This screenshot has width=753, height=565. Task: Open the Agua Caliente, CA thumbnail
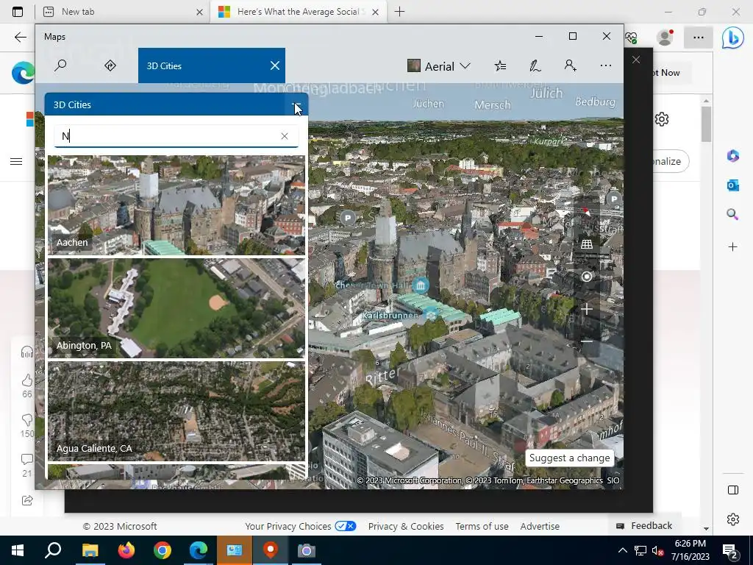[176, 411]
